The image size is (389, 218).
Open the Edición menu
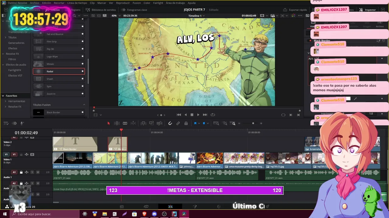pos(46,3)
